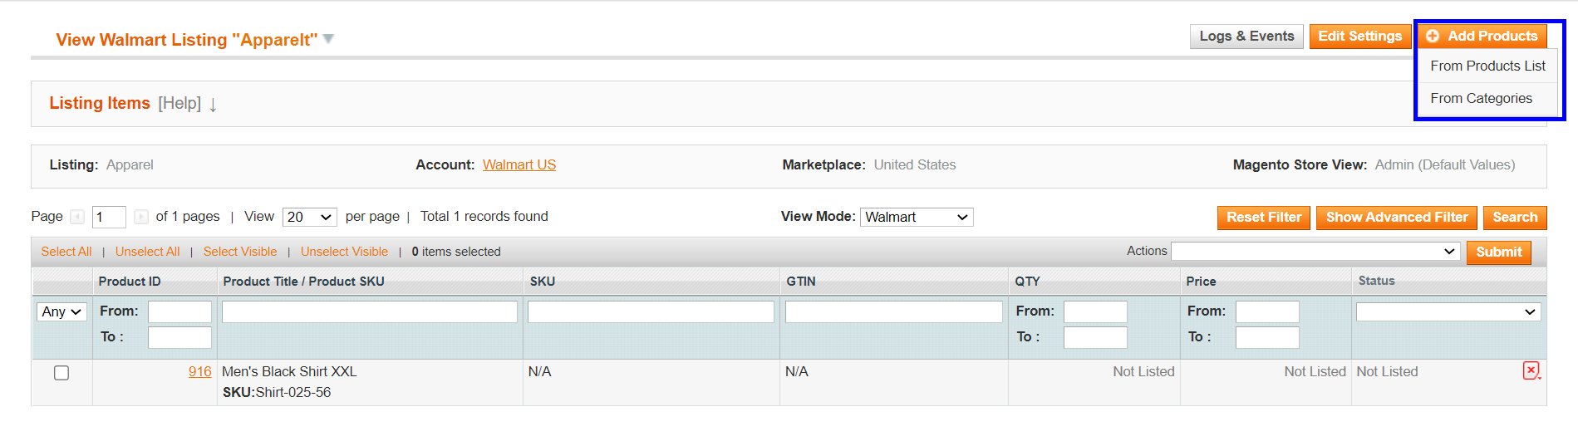Screen dimensions: 1578x446
Task: Open product ID 916 link
Action: [x=199, y=371]
